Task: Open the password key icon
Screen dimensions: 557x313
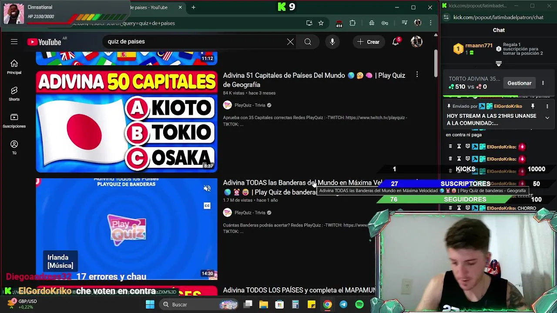Action: [385, 23]
